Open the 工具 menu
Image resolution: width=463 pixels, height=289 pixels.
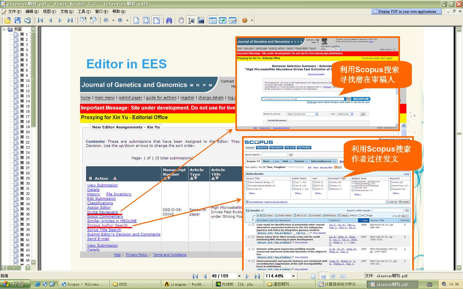(x=84, y=12)
